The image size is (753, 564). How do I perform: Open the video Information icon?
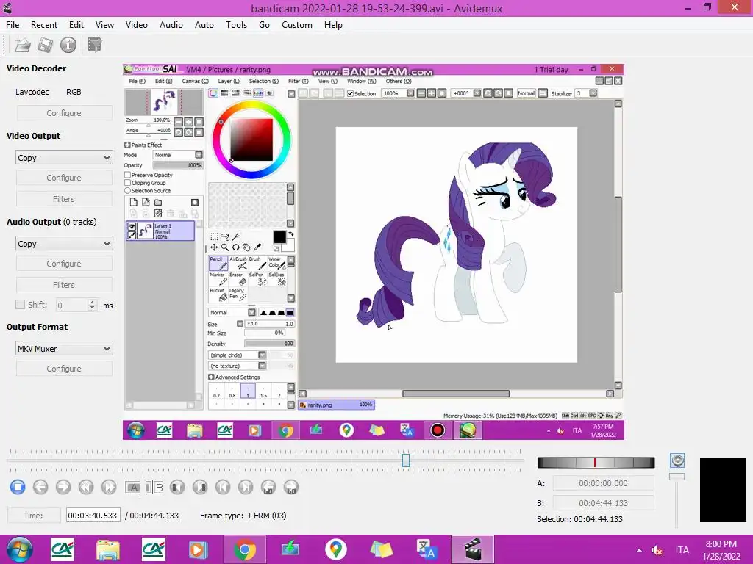coord(68,45)
